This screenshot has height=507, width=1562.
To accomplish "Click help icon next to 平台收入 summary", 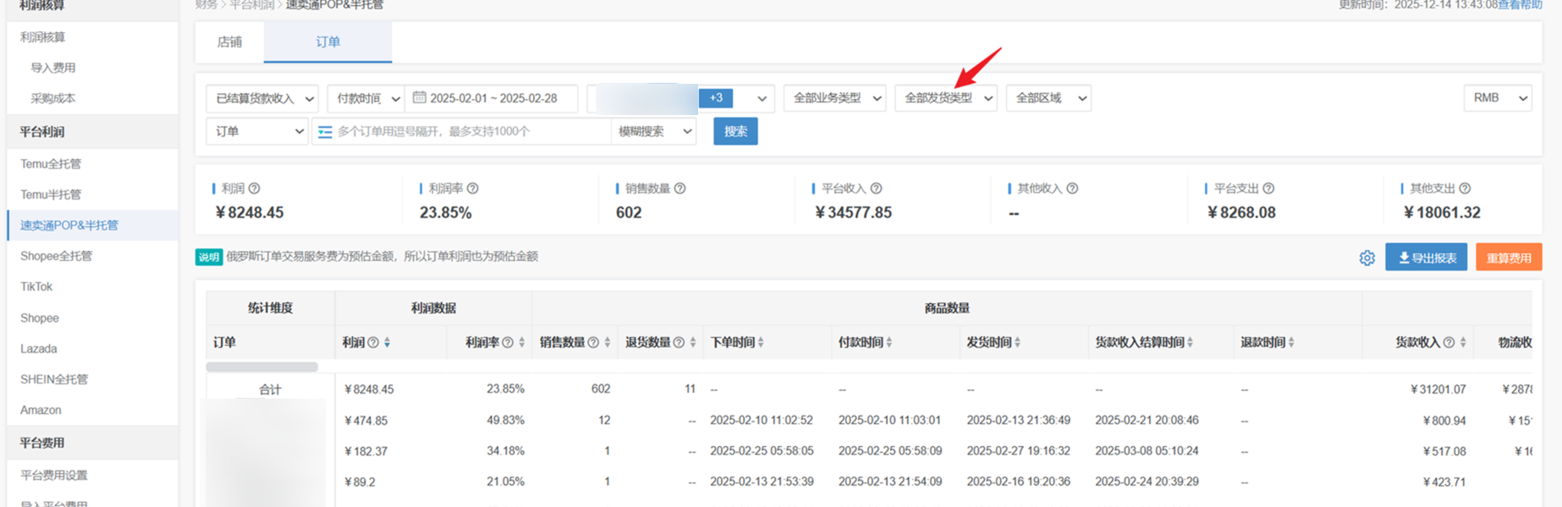I will pyautogui.click(x=876, y=189).
